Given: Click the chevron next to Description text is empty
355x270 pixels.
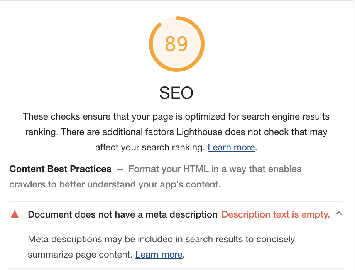Looking at the screenshot, I should pyautogui.click(x=339, y=213).
